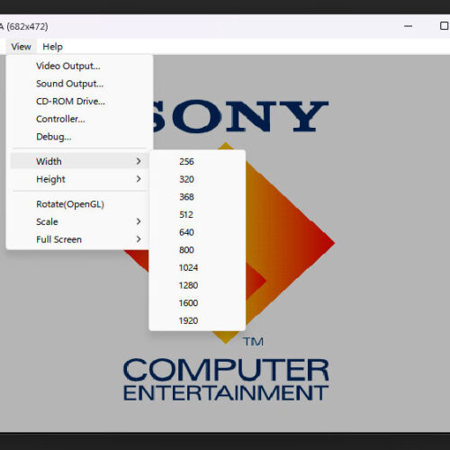Expand the Width submenu arrow
Viewport: 450px width, 450px height.
tap(139, 161)
